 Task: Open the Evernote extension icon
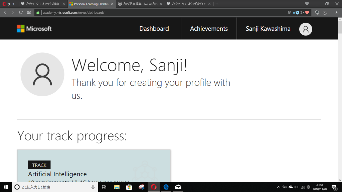(x=317, y=13)
